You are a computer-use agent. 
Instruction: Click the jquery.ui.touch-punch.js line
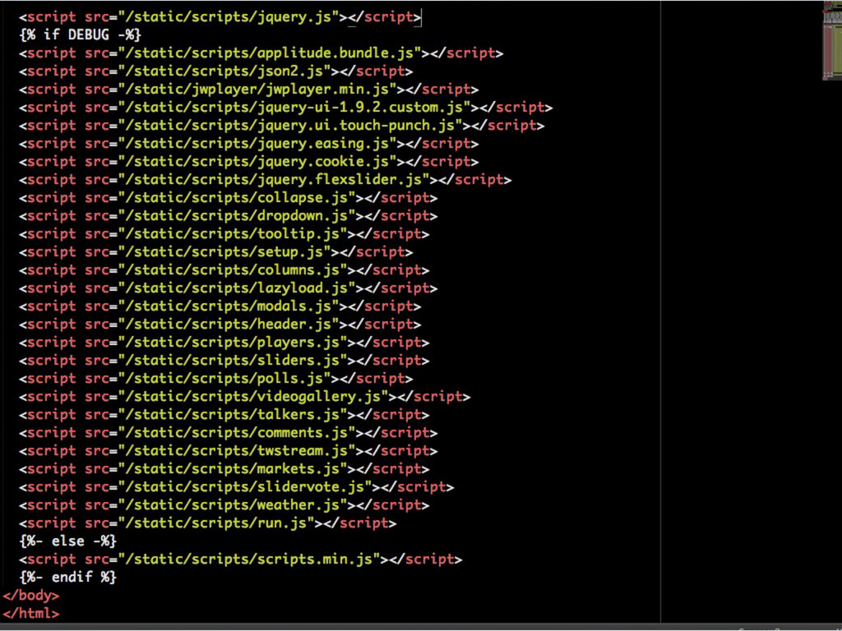point(281,126)
